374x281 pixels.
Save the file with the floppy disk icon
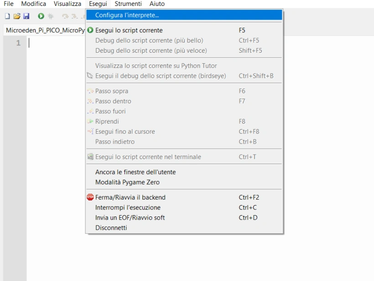click(x=26, y=16)
